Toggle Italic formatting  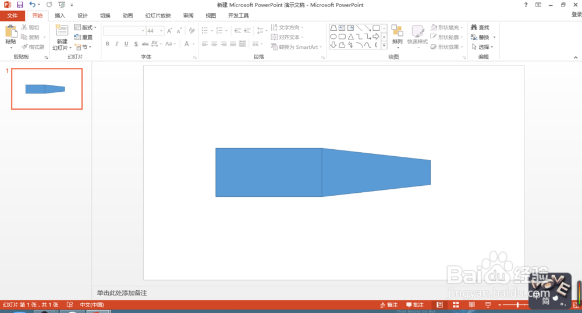116,44
